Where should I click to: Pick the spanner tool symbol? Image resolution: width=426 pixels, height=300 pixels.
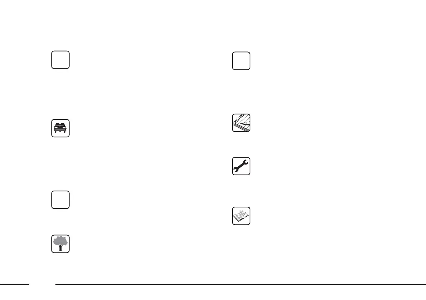(241, 166)
